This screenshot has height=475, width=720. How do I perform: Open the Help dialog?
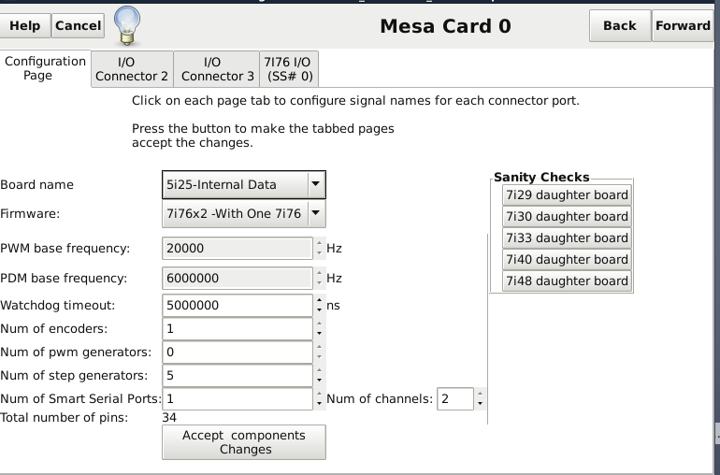point(24,26)
